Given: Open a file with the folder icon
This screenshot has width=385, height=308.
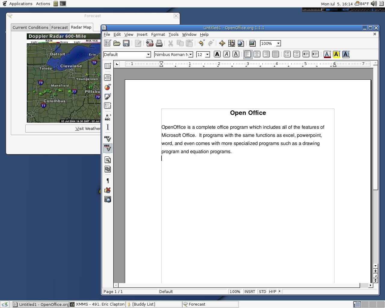Looking at the screenshot, I should (x=117, y=43).
